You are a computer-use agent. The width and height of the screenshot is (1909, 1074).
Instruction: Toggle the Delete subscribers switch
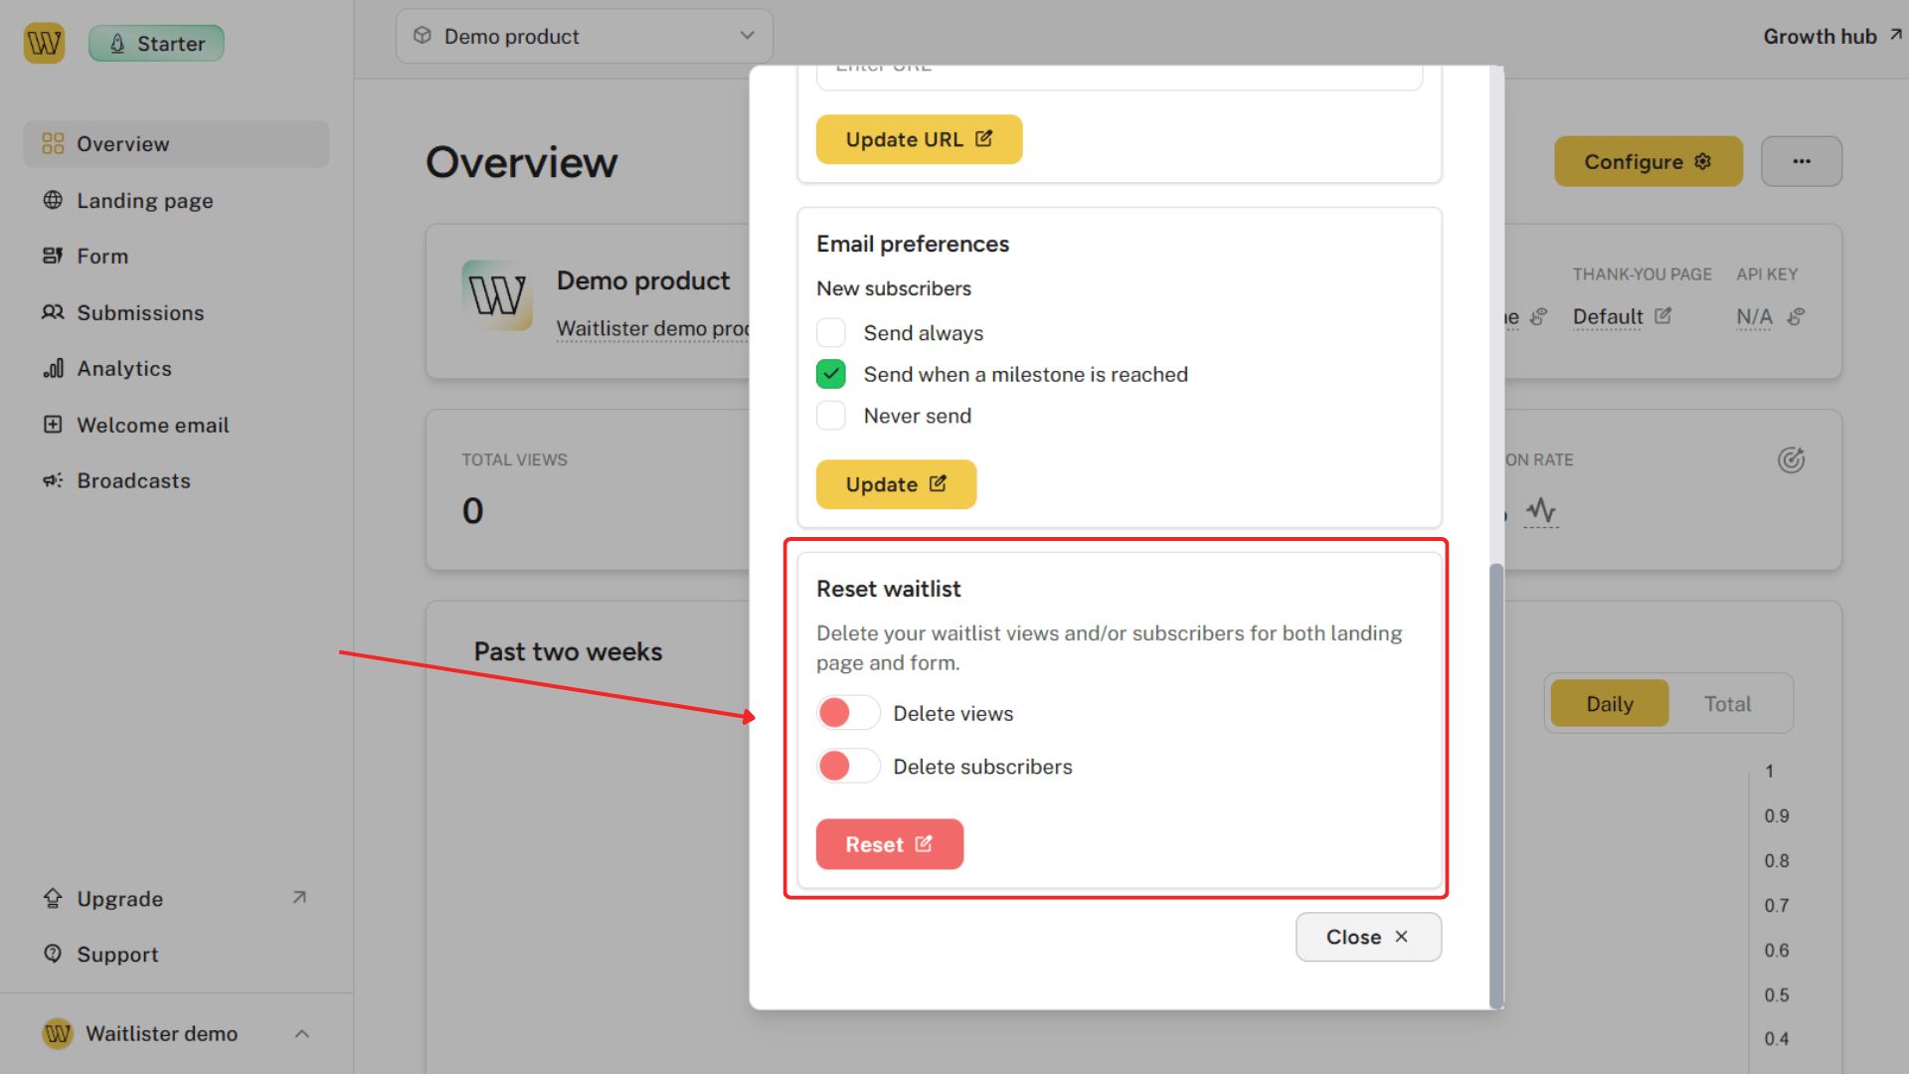click(x=848, y=766)
